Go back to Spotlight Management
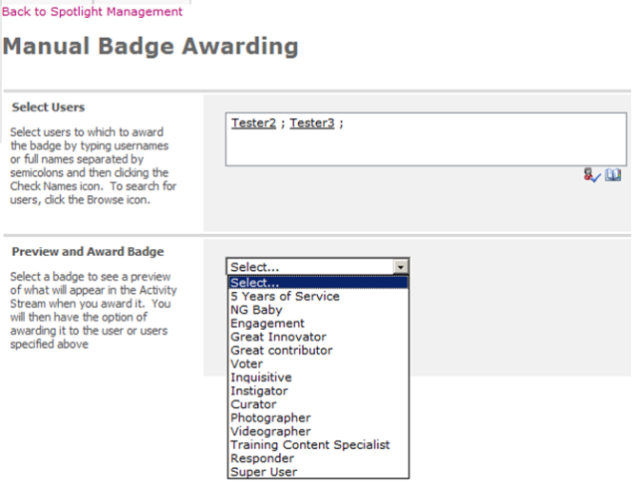Image resolution: width=636 pixels, height=486 pixels. pyautogui.click(x=93, y=11)
